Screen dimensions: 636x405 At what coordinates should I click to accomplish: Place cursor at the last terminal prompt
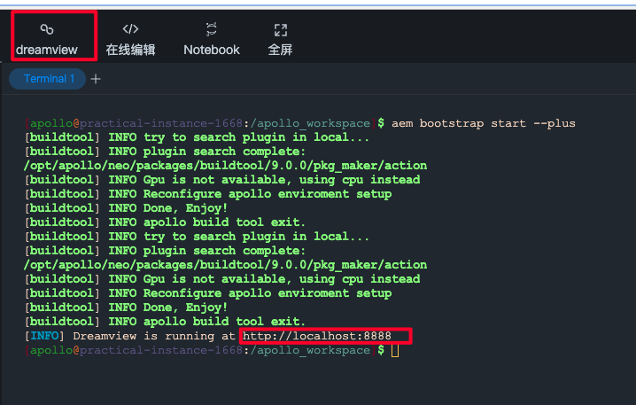pos(395,351)
